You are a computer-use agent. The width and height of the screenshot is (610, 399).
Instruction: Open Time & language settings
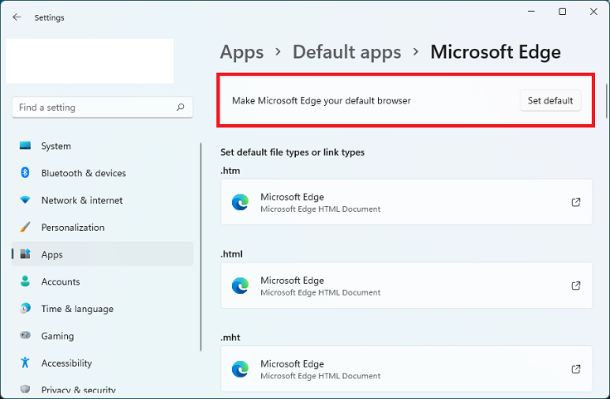click(x=102, y=309)
